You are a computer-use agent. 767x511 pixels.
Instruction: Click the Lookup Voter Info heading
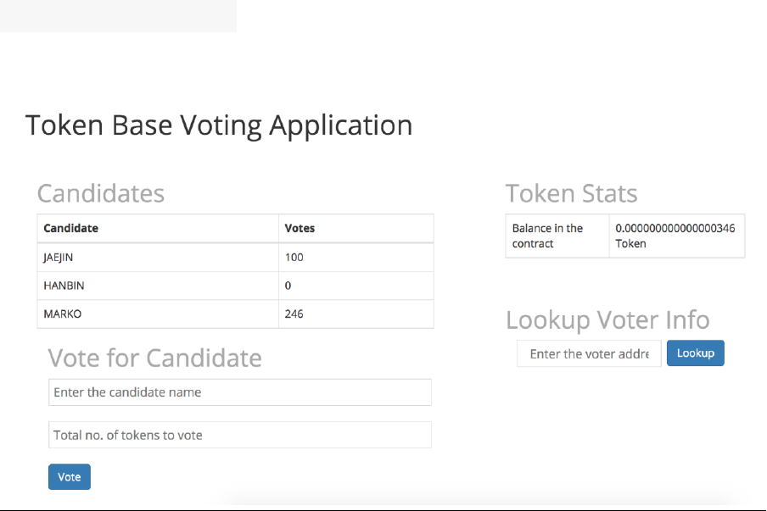coord(607,319)
